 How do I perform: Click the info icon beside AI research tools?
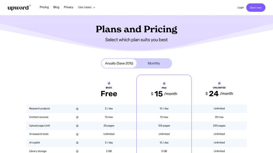77,134
